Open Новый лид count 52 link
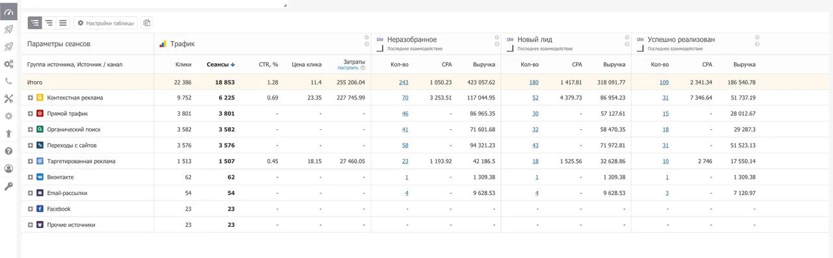Image resolution: width=833 pixels, height=258 pixels. click(x=536, y=97)
